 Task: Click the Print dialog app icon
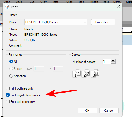(7, 7)
